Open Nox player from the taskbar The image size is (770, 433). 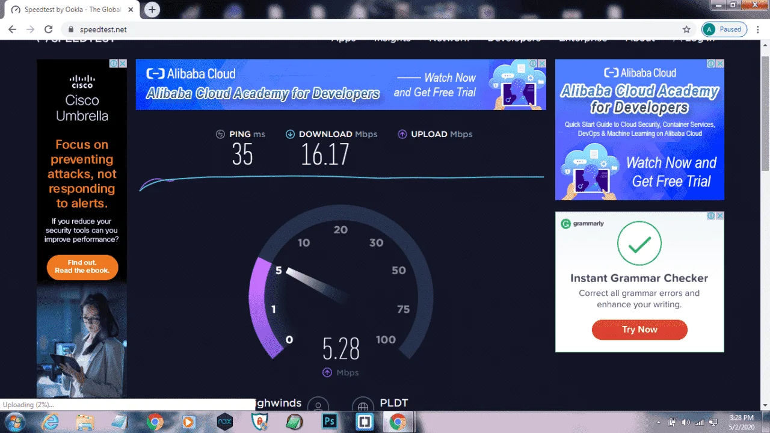point(224,422)
